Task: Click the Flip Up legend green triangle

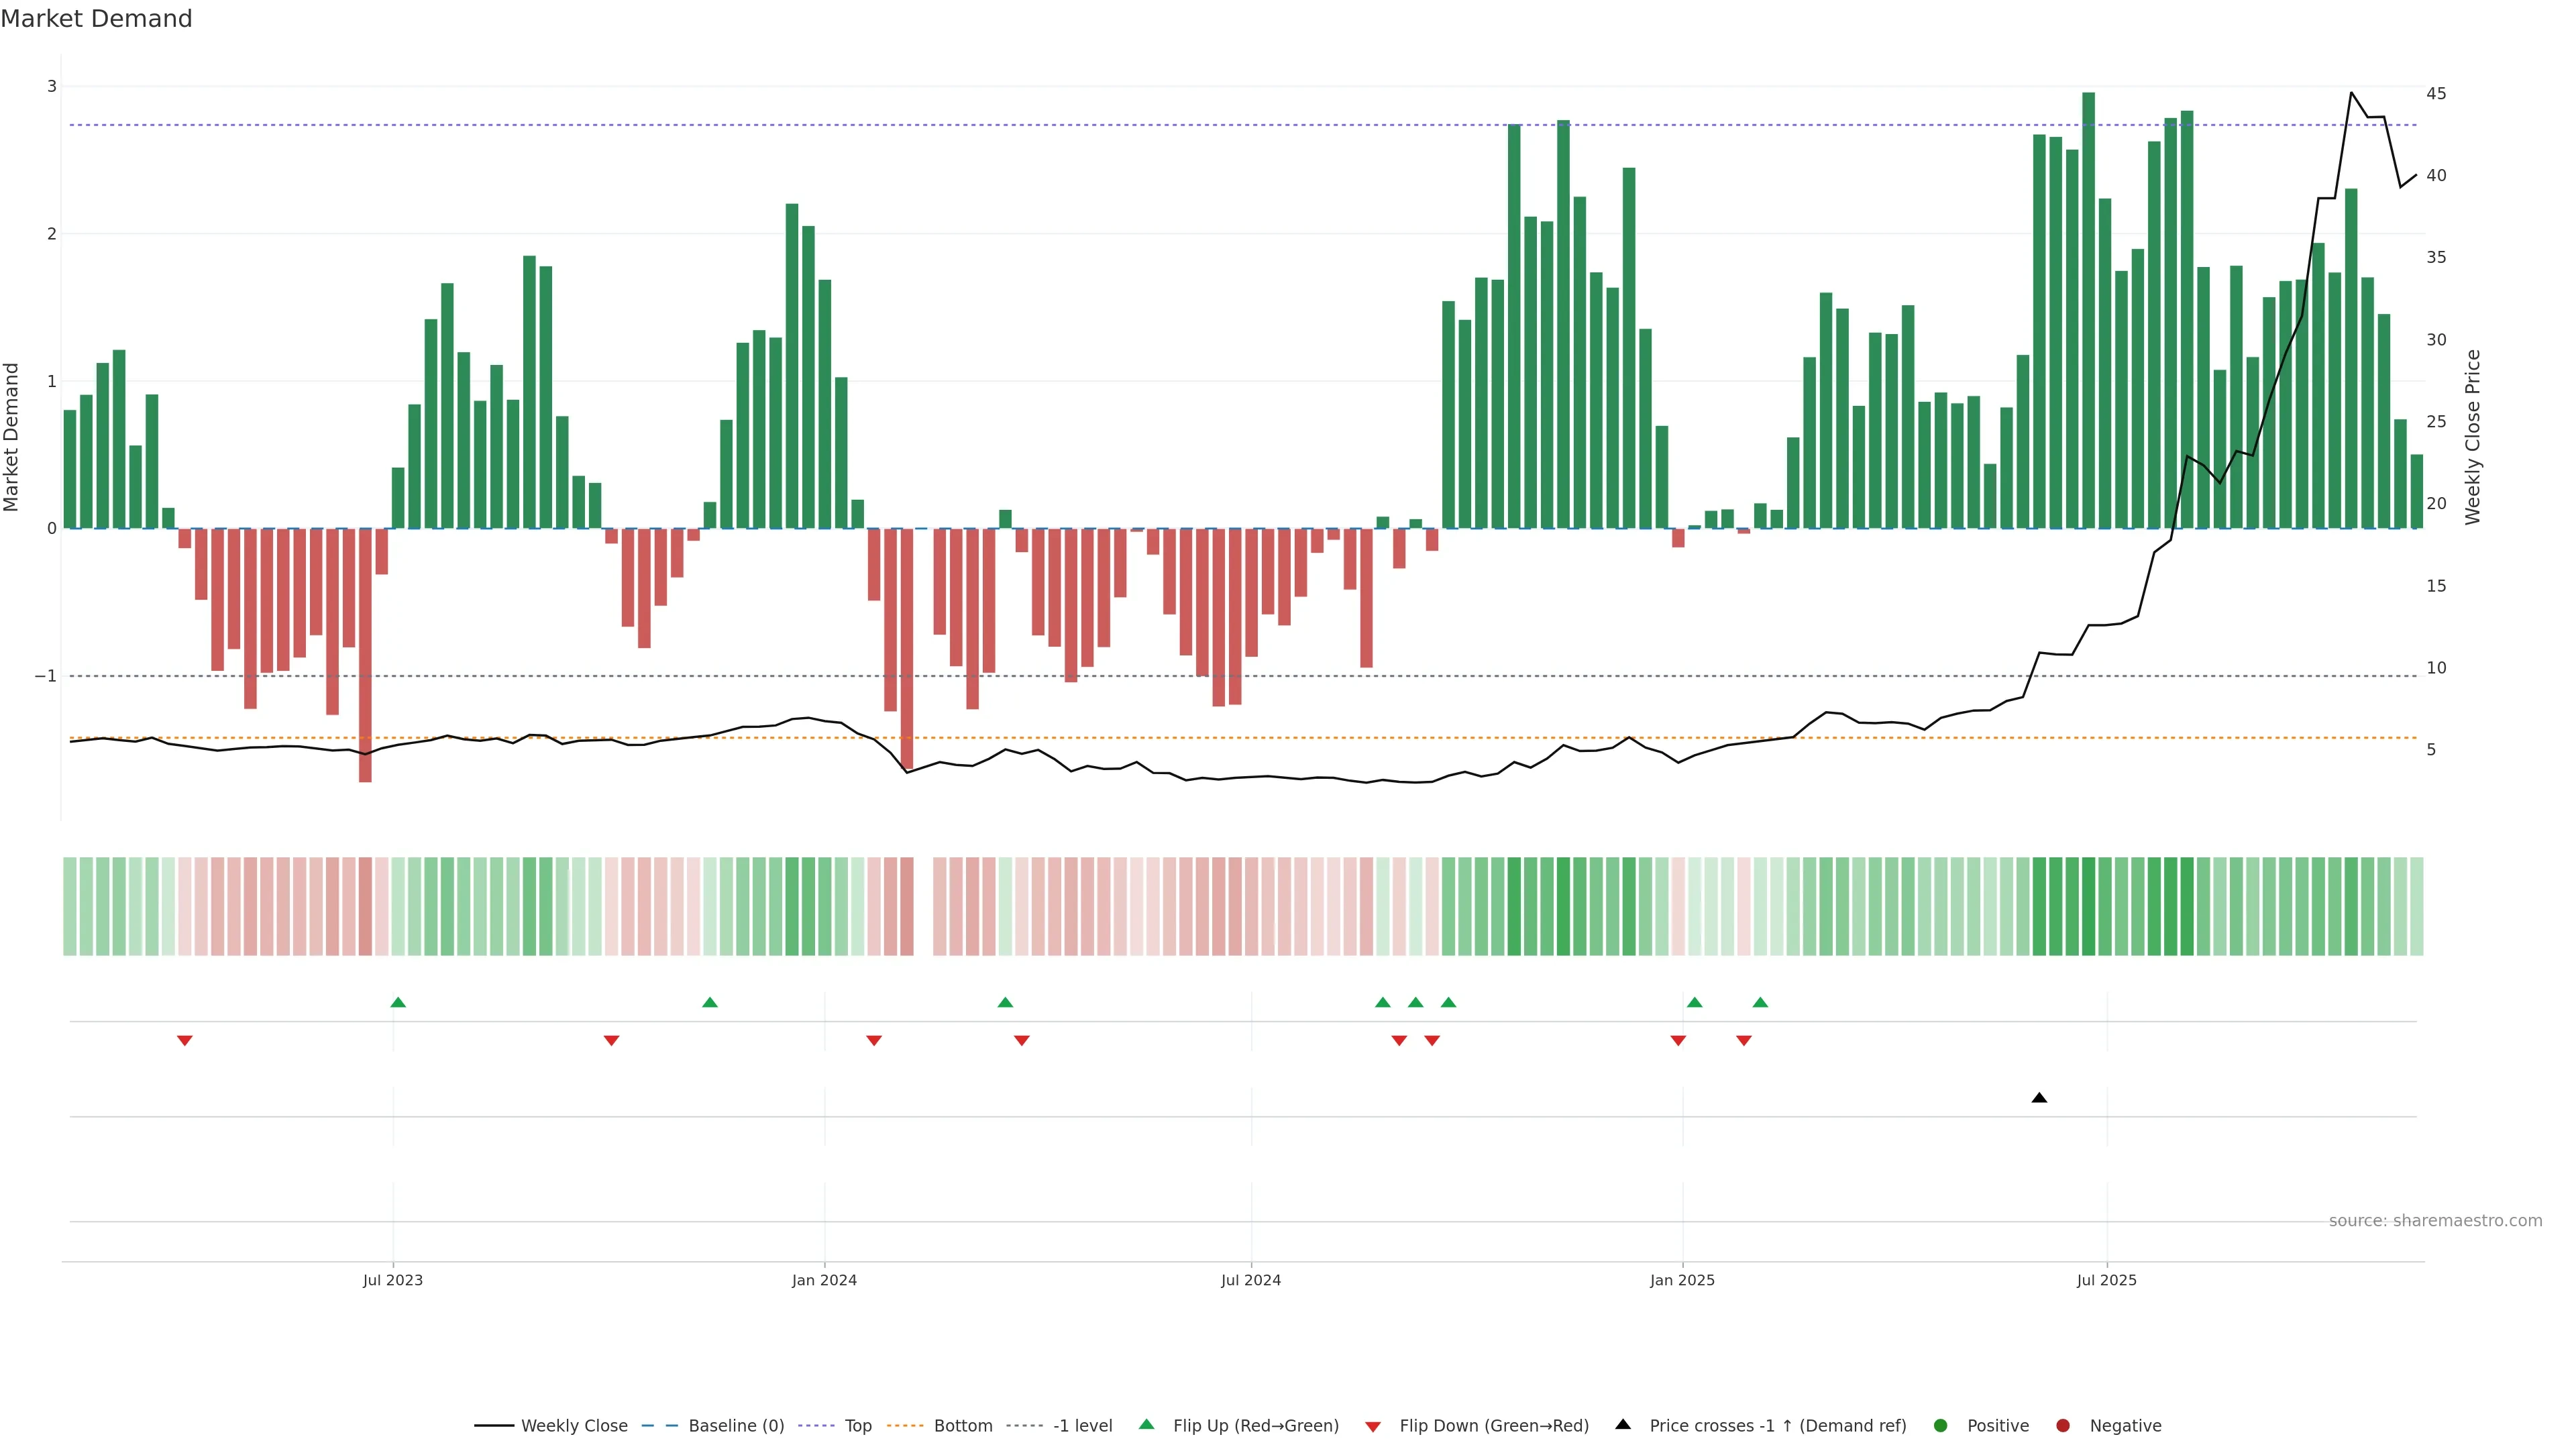Action: (1147, 1424)
